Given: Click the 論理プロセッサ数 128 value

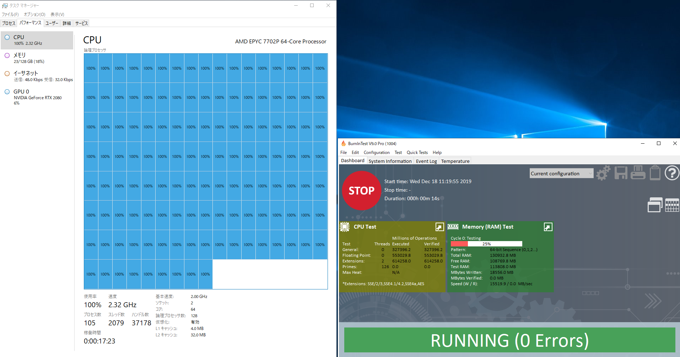Looking at the screenshot, I should [194, 316].
